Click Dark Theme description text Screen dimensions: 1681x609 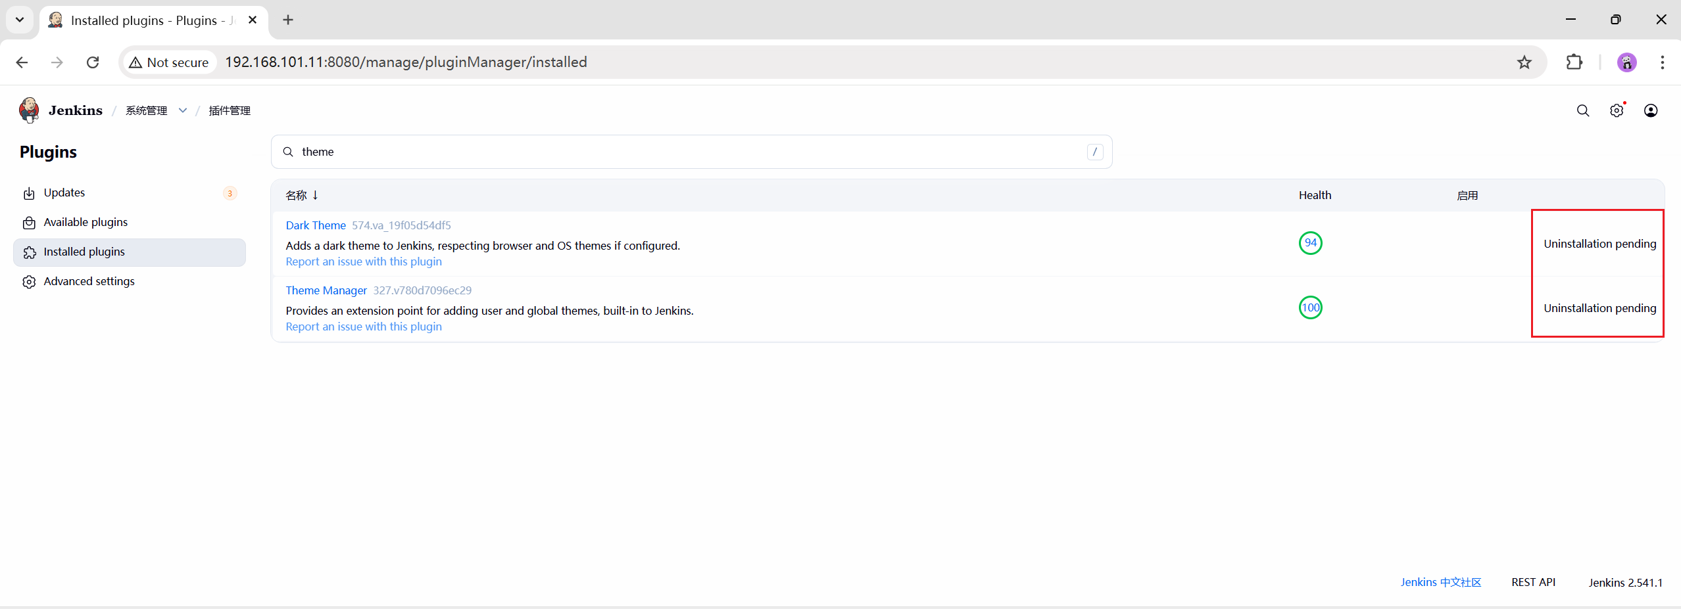coord(483,246)
